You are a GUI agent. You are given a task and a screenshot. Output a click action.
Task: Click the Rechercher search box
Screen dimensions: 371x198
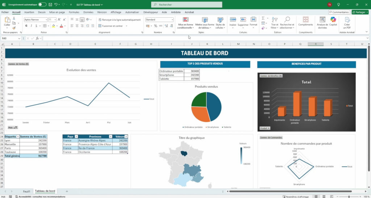click(x=187, y=5)
